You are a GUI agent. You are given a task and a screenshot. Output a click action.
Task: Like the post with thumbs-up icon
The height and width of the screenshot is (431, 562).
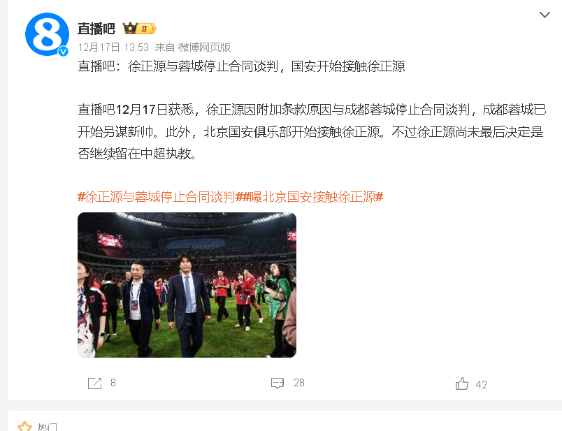click(x=462, y=383)
